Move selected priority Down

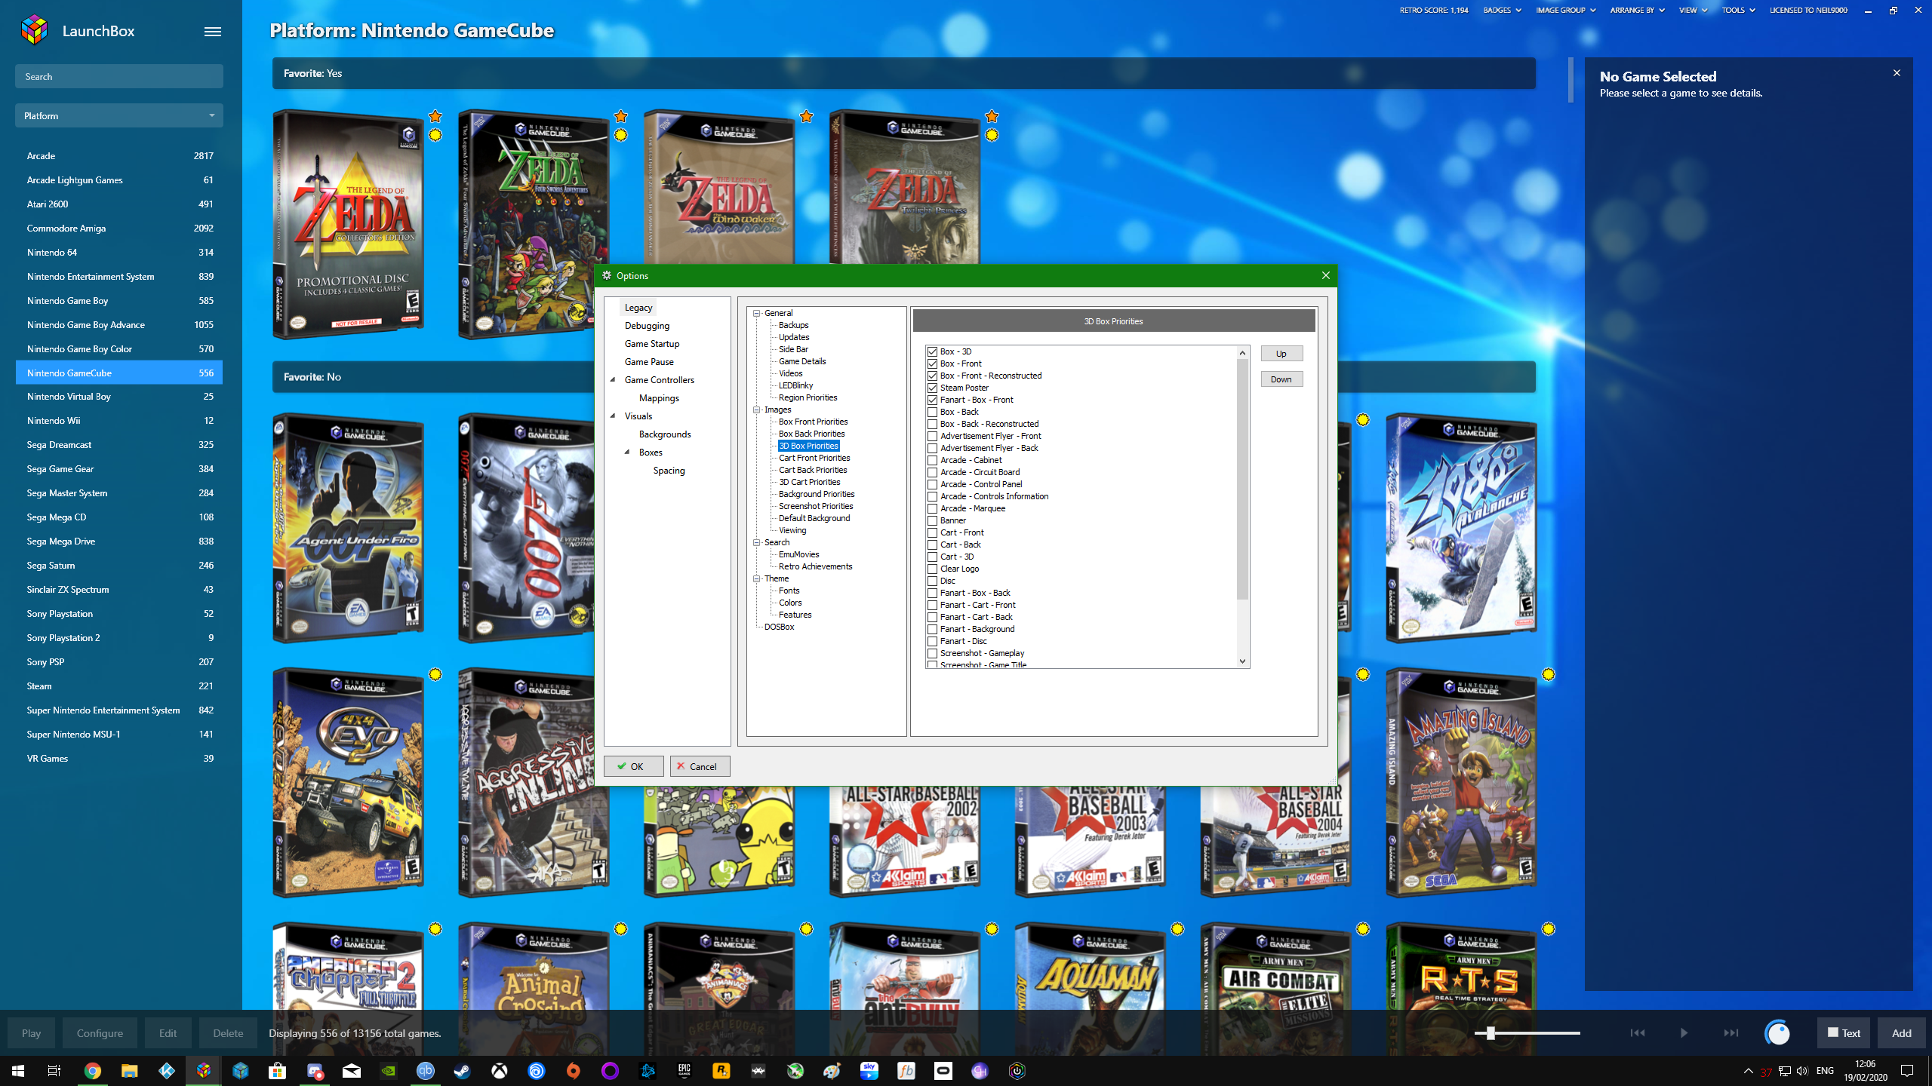point(1281,379)
